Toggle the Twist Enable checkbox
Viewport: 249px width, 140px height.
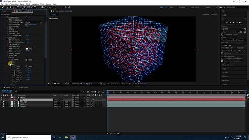point(26,66)
